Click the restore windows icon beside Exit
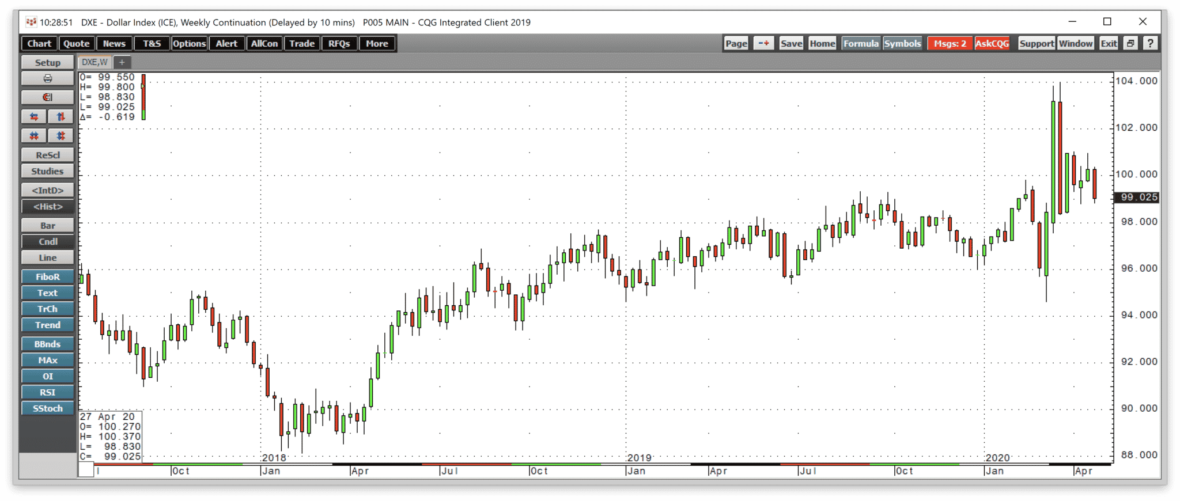Image resolution: width=1180 pixels, height=501 pixels. coord(1130,43)
